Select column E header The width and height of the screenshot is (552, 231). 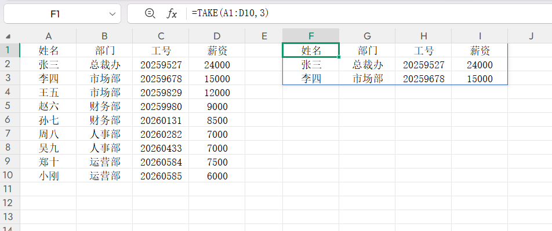(x=264, y=36)
